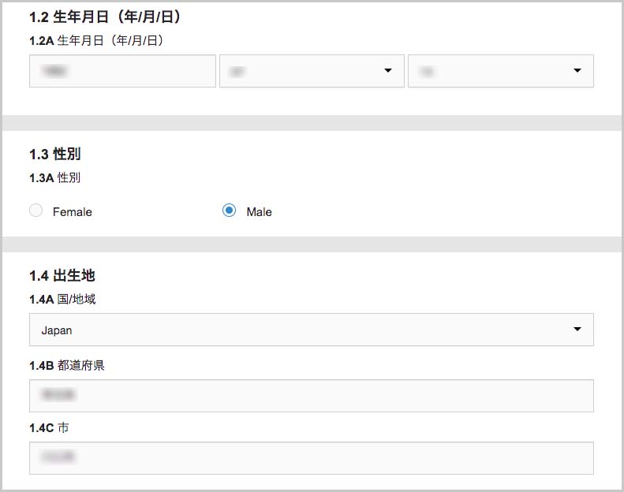
Task: Open the birth day dropdown
Action: (x=501, y=71)
